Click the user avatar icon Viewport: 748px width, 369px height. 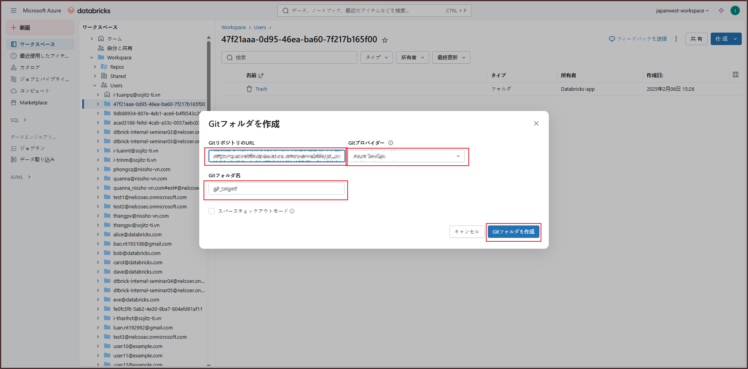point(735,10)
